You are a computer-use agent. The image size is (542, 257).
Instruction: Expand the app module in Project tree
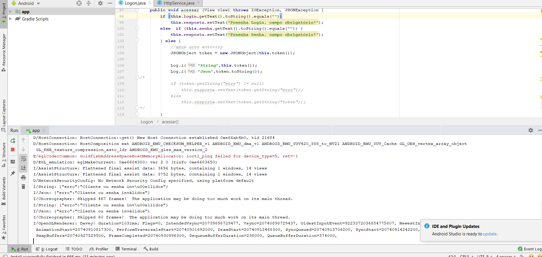point(11,12)
